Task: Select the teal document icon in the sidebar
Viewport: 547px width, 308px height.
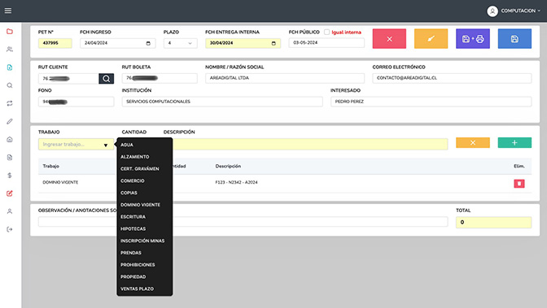Action: [10, 67]
